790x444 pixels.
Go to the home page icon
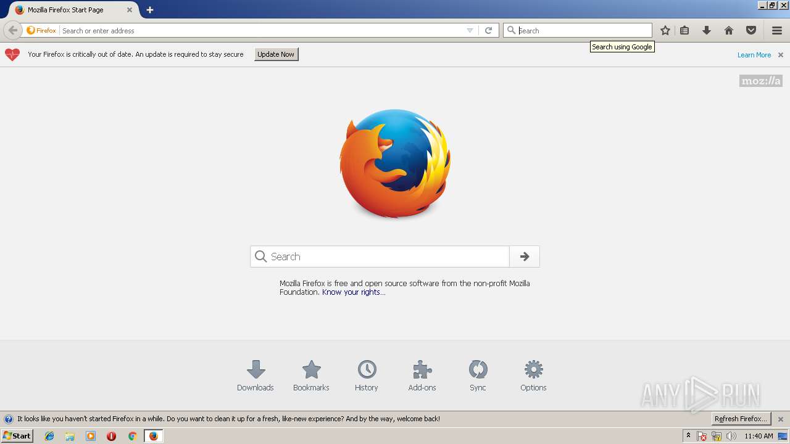click(x=729, y=30)
